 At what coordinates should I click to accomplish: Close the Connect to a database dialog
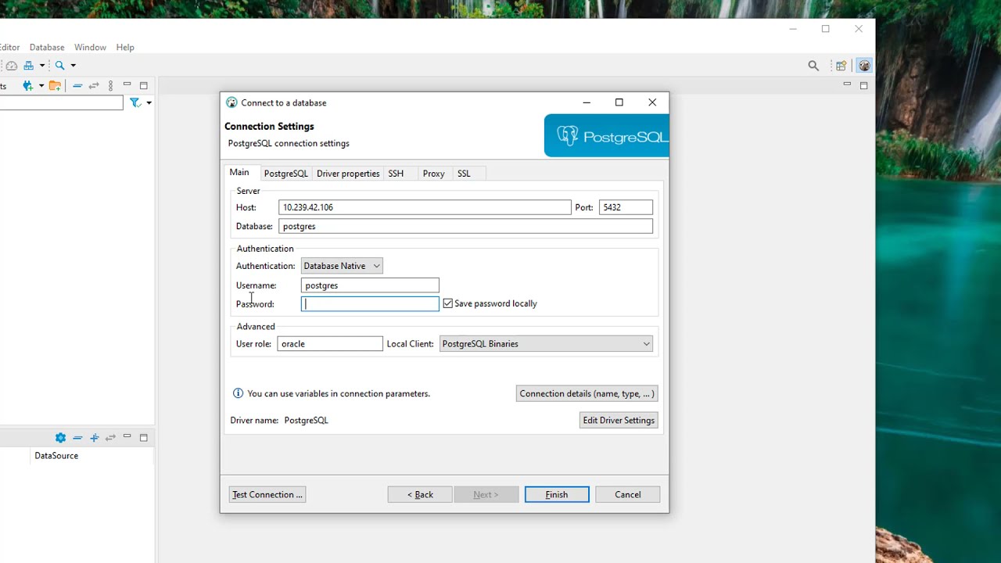click(x=652, y=102)
